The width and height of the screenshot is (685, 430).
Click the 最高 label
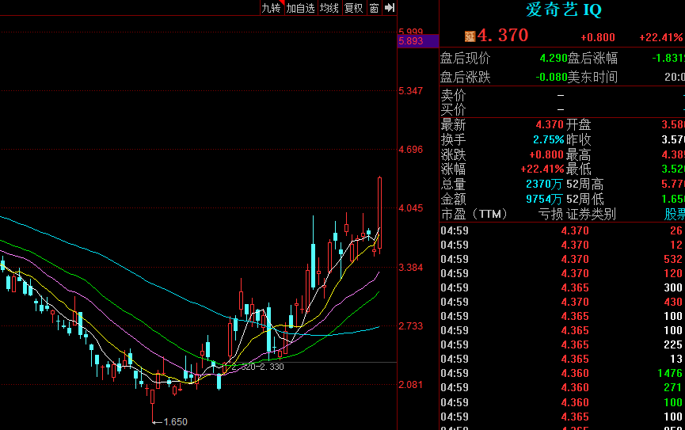(579, 154)
